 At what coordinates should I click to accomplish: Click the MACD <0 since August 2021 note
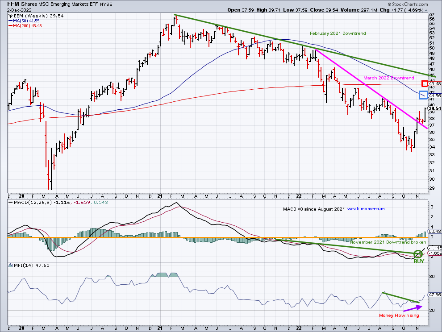tap(314, 209)
